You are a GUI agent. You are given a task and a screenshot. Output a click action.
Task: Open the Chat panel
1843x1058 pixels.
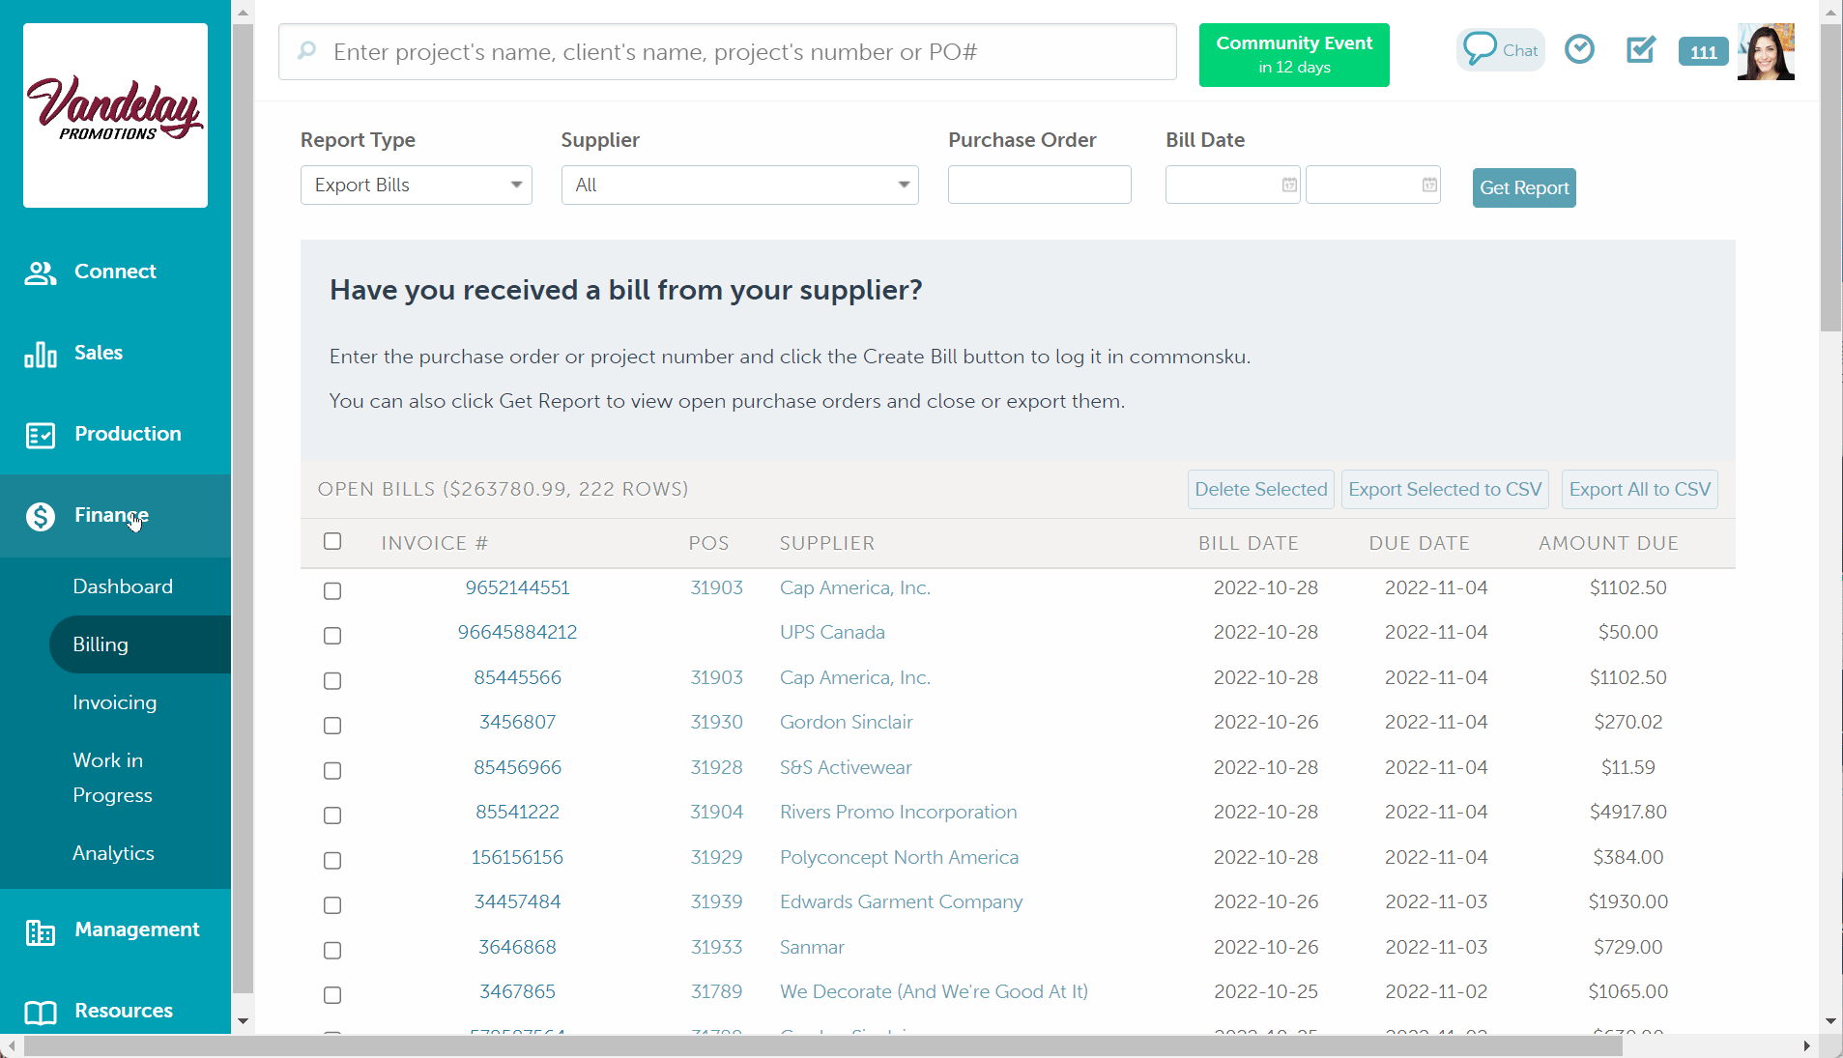[1499, 49]
